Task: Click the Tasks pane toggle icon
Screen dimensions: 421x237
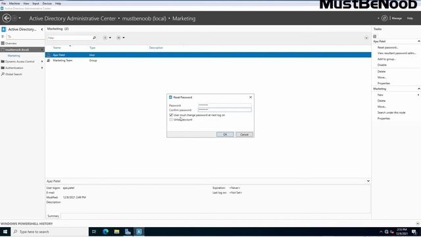Action: [375, 37]
